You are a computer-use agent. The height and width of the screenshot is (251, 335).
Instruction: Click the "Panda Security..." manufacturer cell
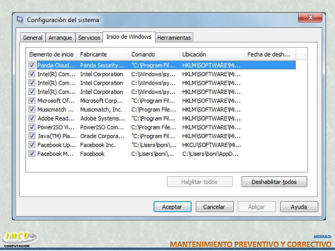(102, 65)
